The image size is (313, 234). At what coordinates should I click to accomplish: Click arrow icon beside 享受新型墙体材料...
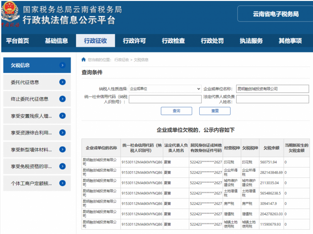coord(62,150)
